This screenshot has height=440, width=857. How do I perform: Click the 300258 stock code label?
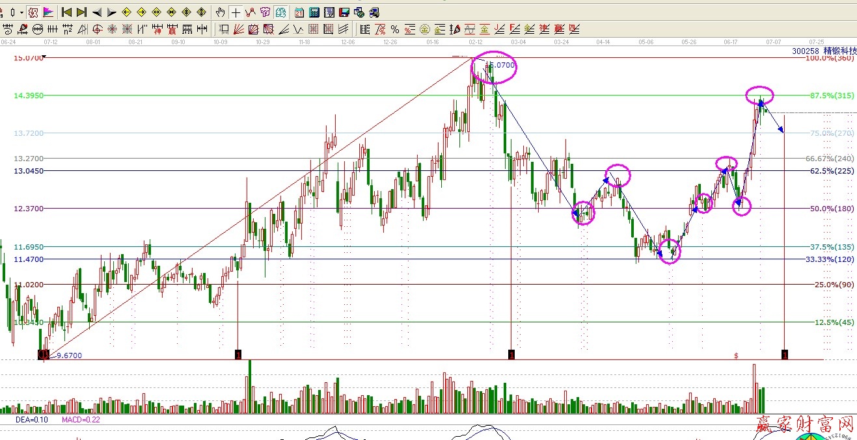click(x=805, y=51)
